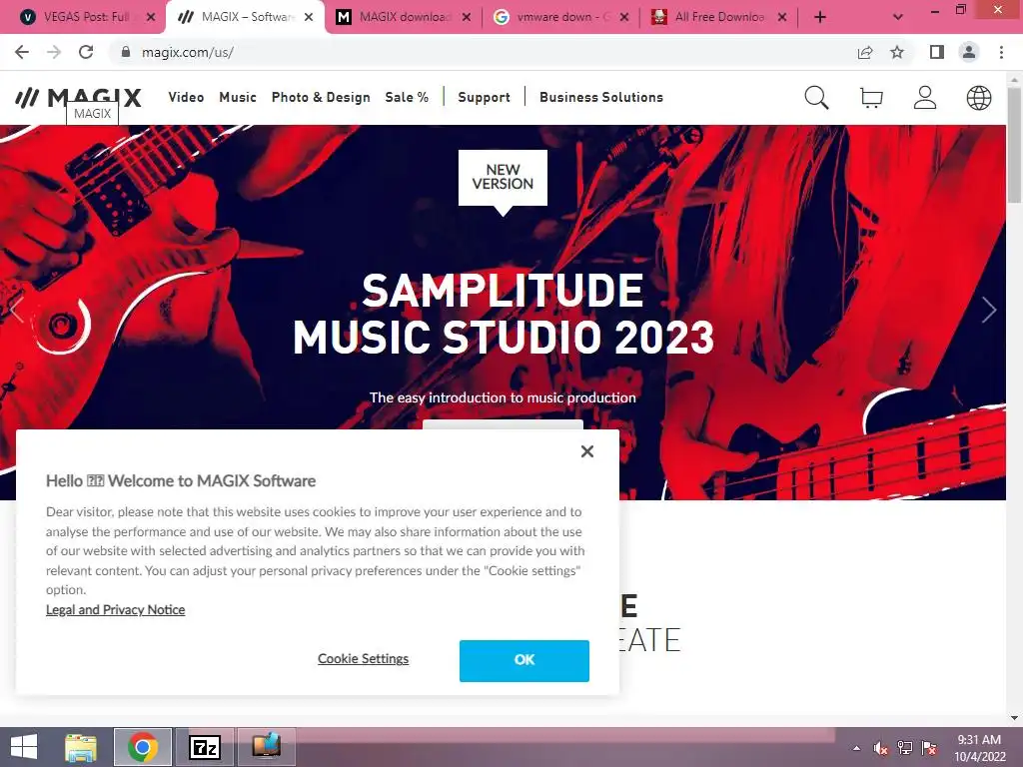The image size is (1023, 767).
Task: Open the Cookie Settings link
Action: (x=363, y=659)
